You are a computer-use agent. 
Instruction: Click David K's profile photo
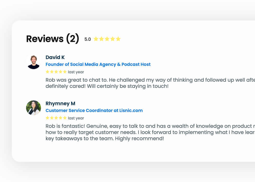34,62
